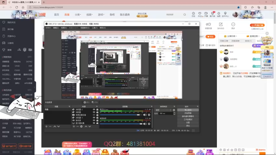Open the 视图(V) menu in OBS
Image resolution: width=276 pixels, height=155 pixels.
coord(64,28)
